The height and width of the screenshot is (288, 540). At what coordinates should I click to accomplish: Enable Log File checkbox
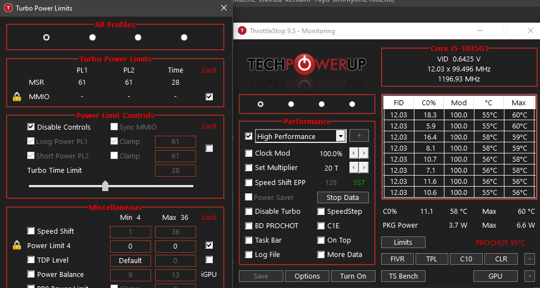(249, 255)
